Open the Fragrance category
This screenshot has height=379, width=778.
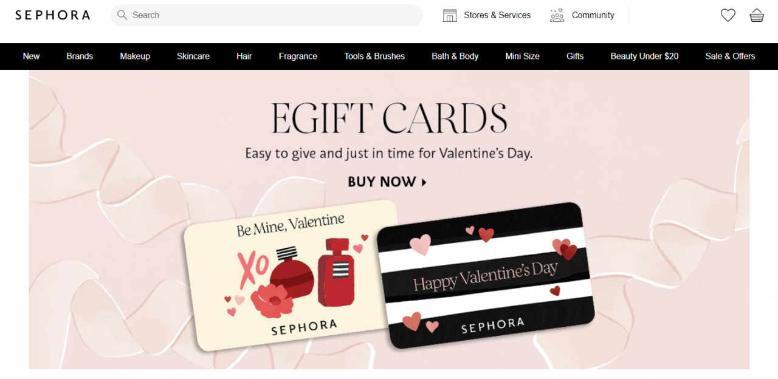coord(298,56)
